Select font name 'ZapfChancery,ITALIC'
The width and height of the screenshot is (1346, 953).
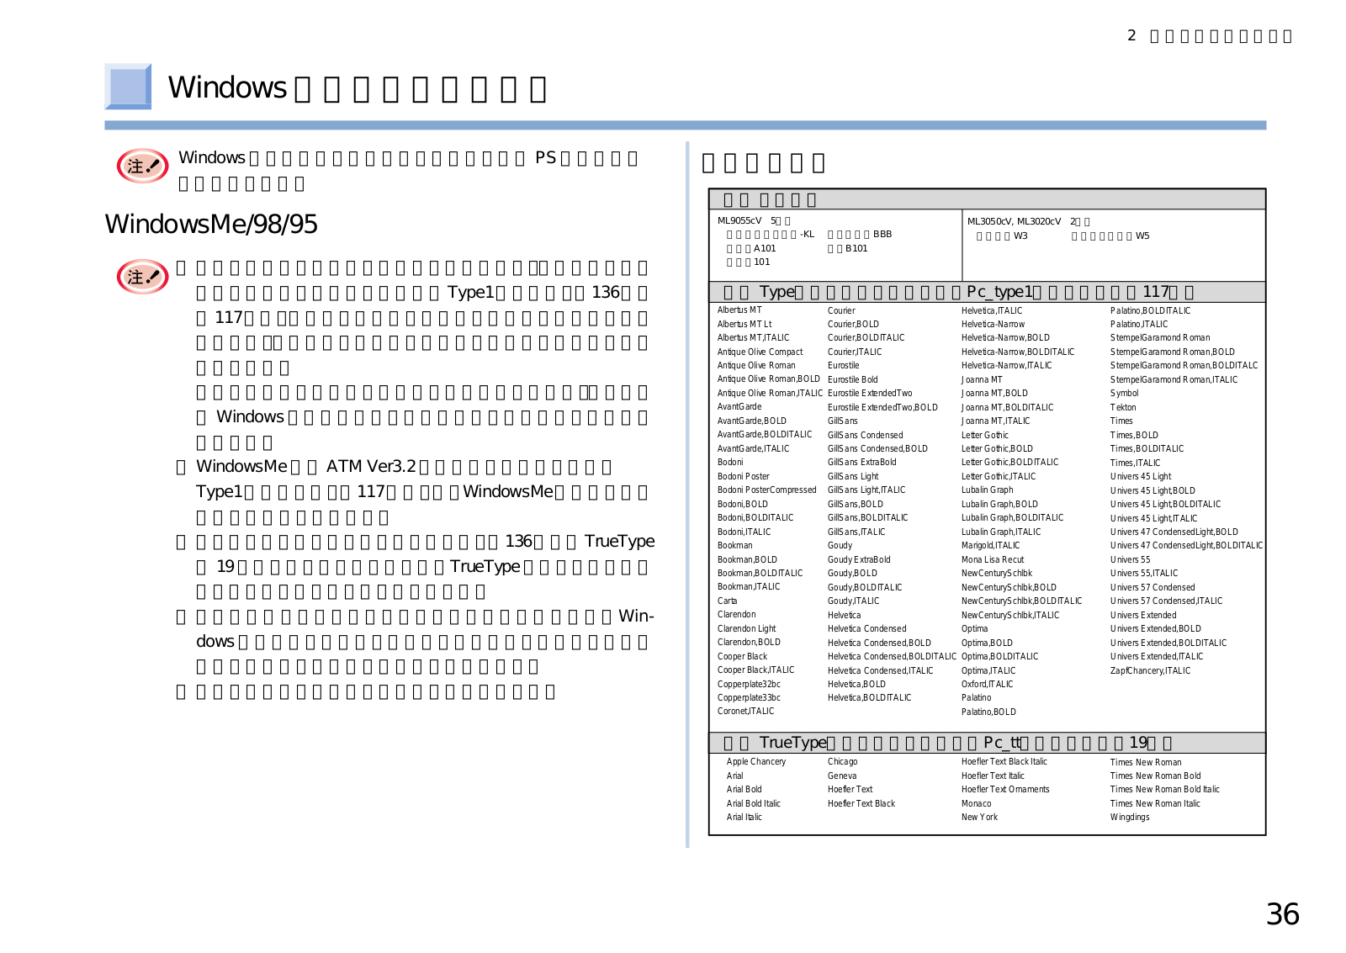1151,671
